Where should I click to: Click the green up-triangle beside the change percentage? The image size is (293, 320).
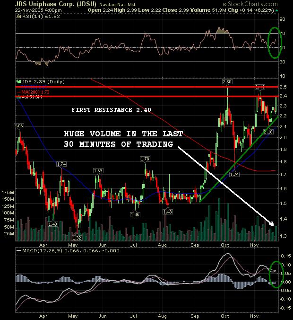point(276,10)
